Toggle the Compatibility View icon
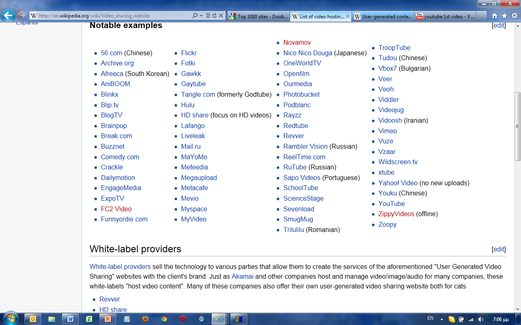 208,16
